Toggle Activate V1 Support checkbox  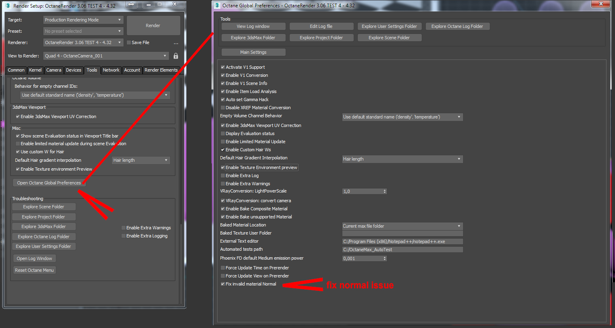pyautogui.click(x=223, y=67)
